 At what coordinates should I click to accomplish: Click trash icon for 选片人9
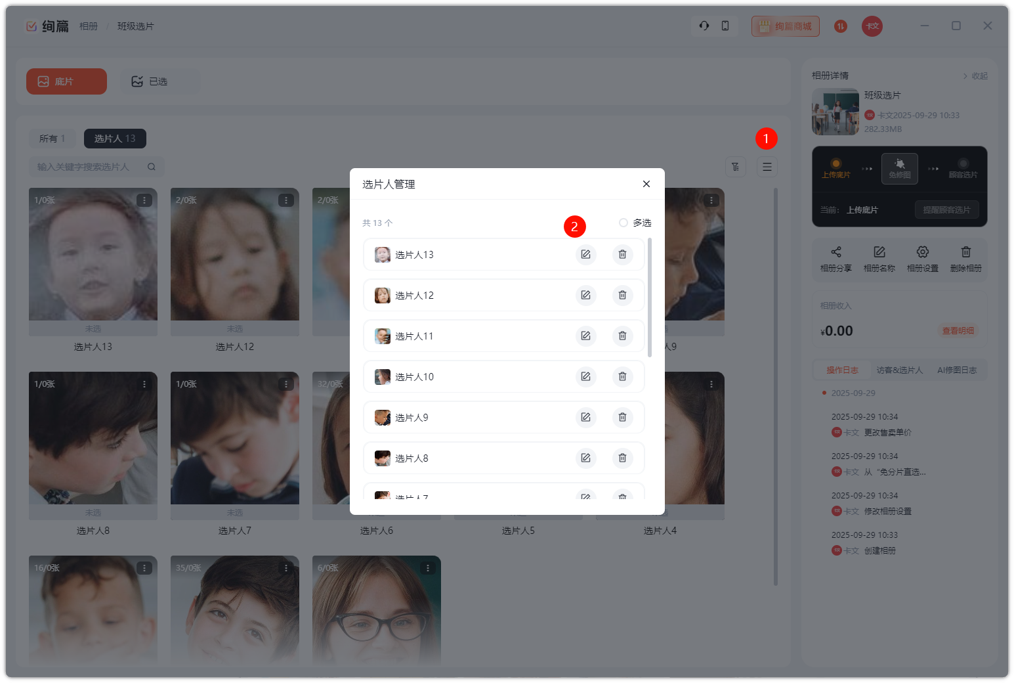(622, 417)
